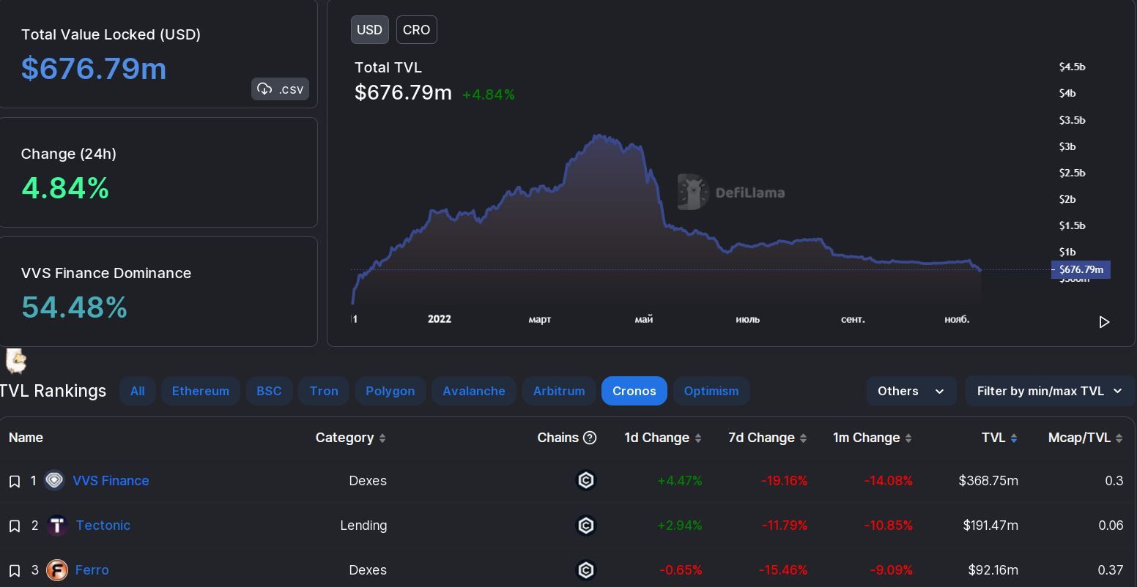Bookmark VVS Finance protocol

(x=15, y=481)
